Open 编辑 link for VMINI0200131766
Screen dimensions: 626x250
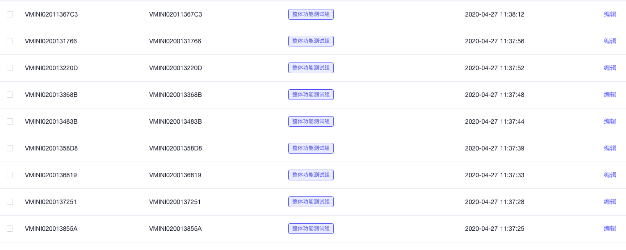tap(610, 41)
